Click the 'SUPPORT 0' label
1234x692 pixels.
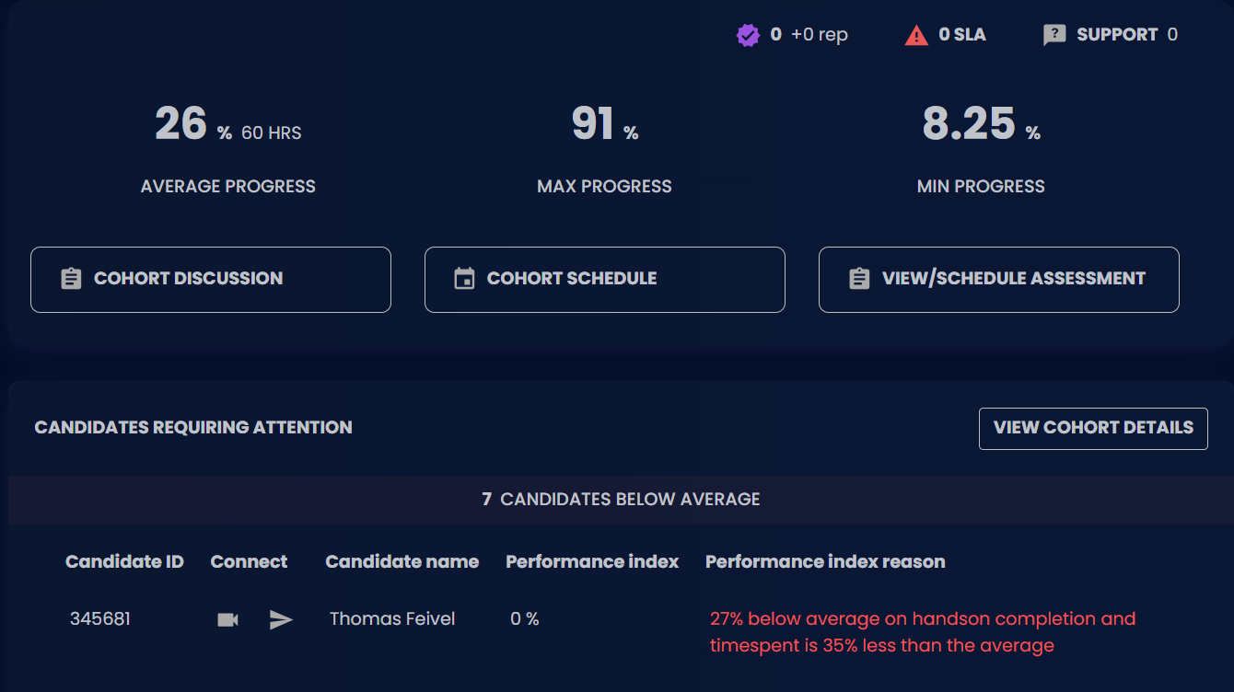point(1127,35)
